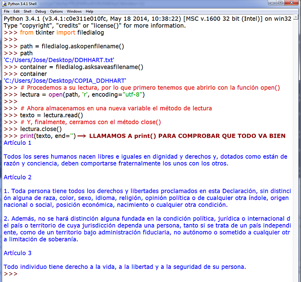Open the Edit menu
The width and height of the screenshot is (301, 282).
(x=17, y=11)
